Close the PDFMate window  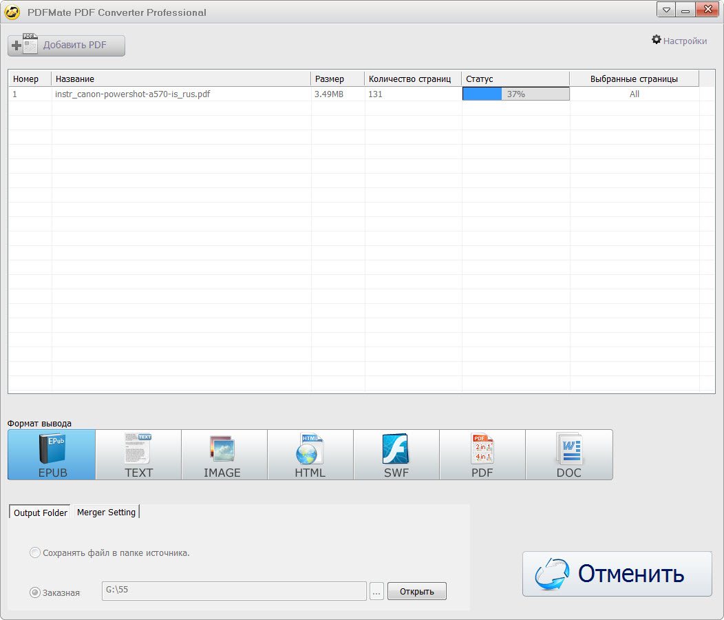coord(707,10)
